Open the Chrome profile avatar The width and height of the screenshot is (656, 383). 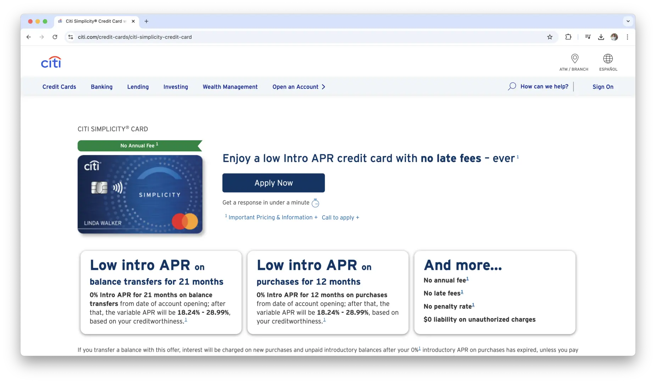pos(614,37)
